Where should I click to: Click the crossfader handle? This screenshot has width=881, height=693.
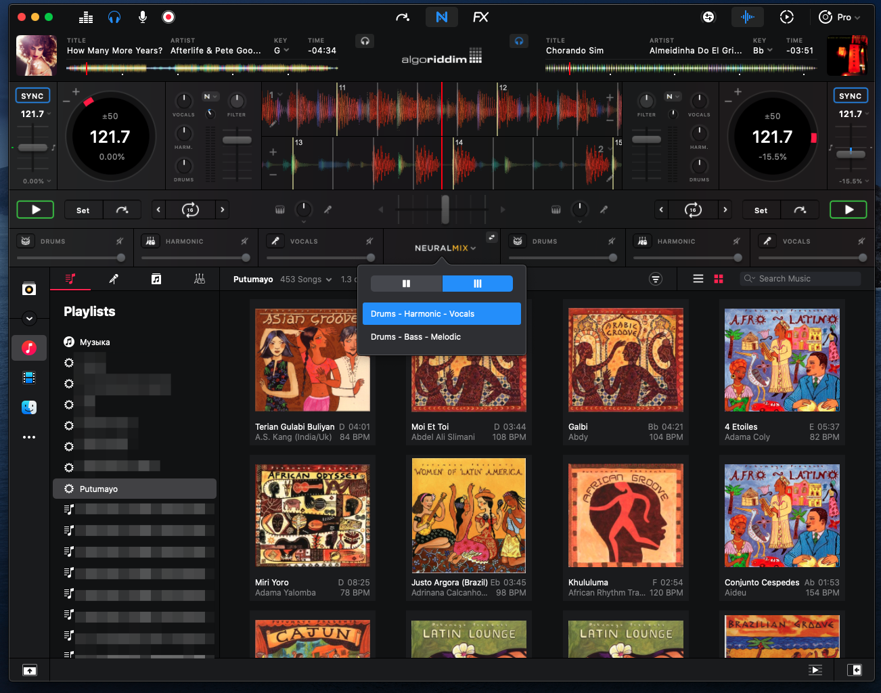(445, 210)
